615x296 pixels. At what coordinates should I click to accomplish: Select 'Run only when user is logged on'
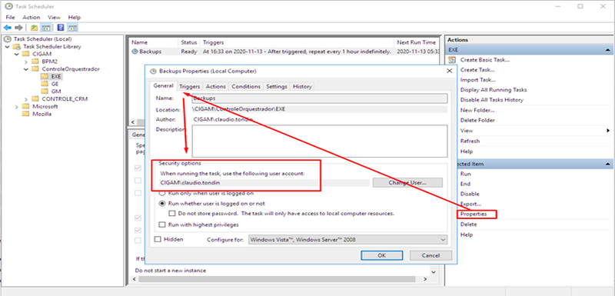[x=162, y=193]
